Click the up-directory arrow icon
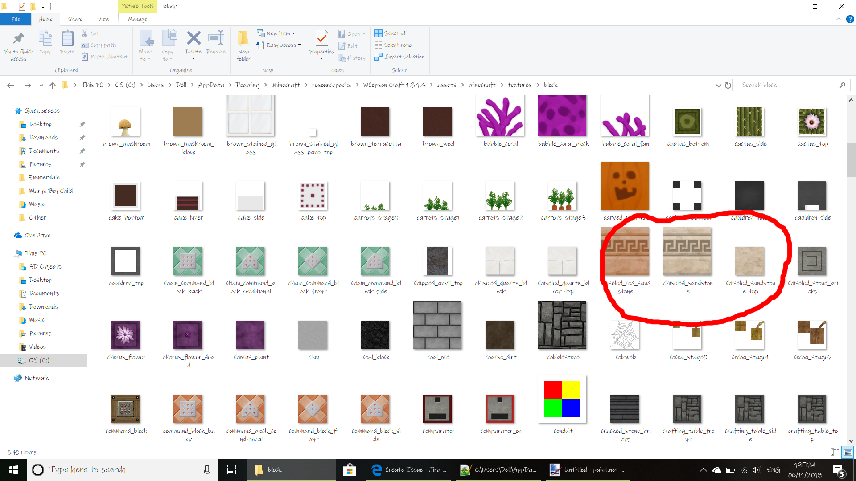Viewport: 856px width, 481px height. [53, 85]
